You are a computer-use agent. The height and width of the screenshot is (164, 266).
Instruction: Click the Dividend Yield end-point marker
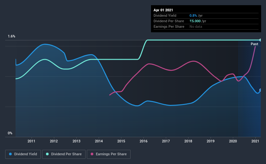260,90
